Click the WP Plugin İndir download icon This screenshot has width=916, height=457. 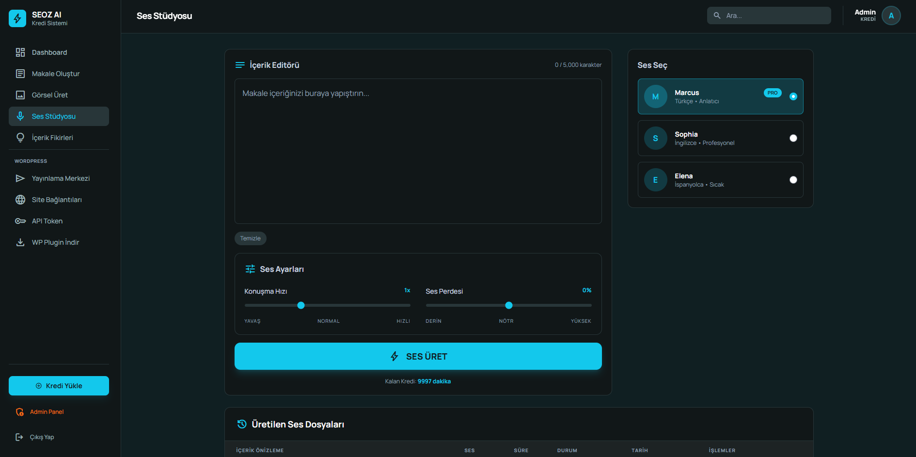coord(20,242)
